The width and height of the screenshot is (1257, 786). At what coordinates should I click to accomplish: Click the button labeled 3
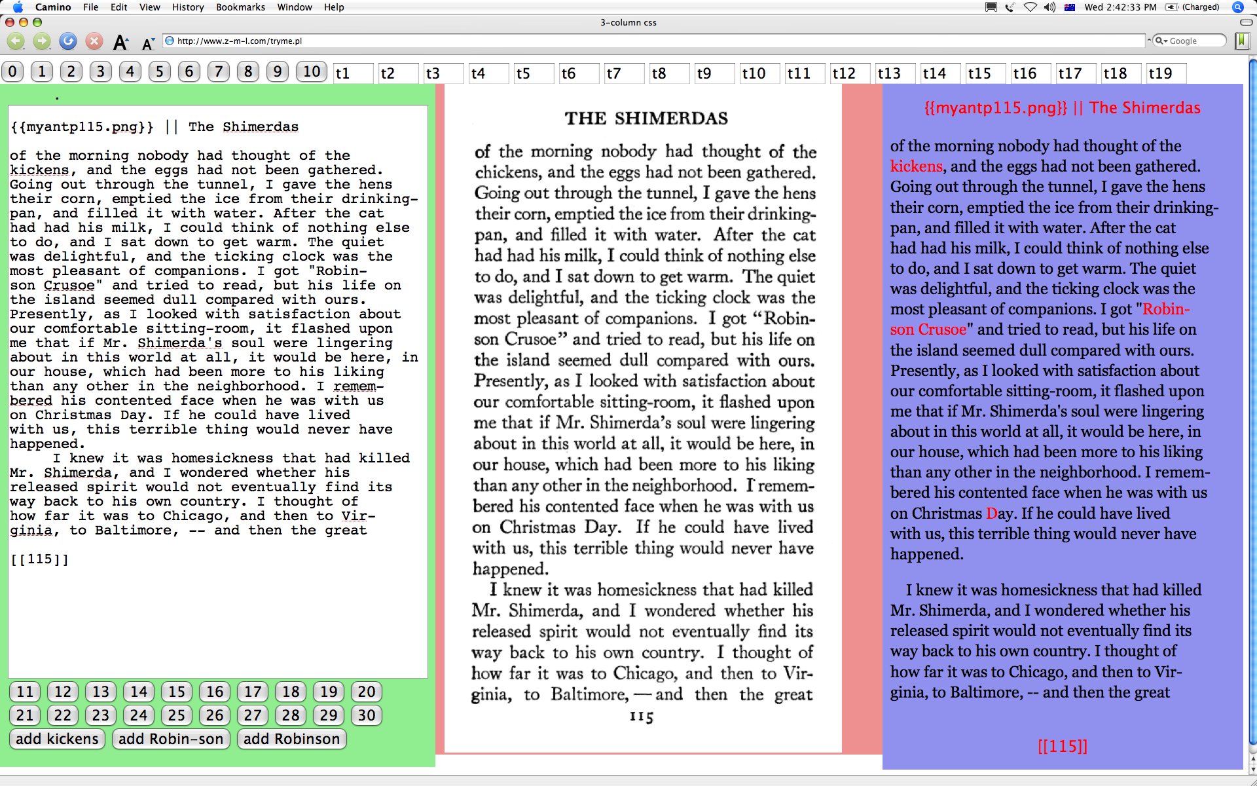[100, 71]
